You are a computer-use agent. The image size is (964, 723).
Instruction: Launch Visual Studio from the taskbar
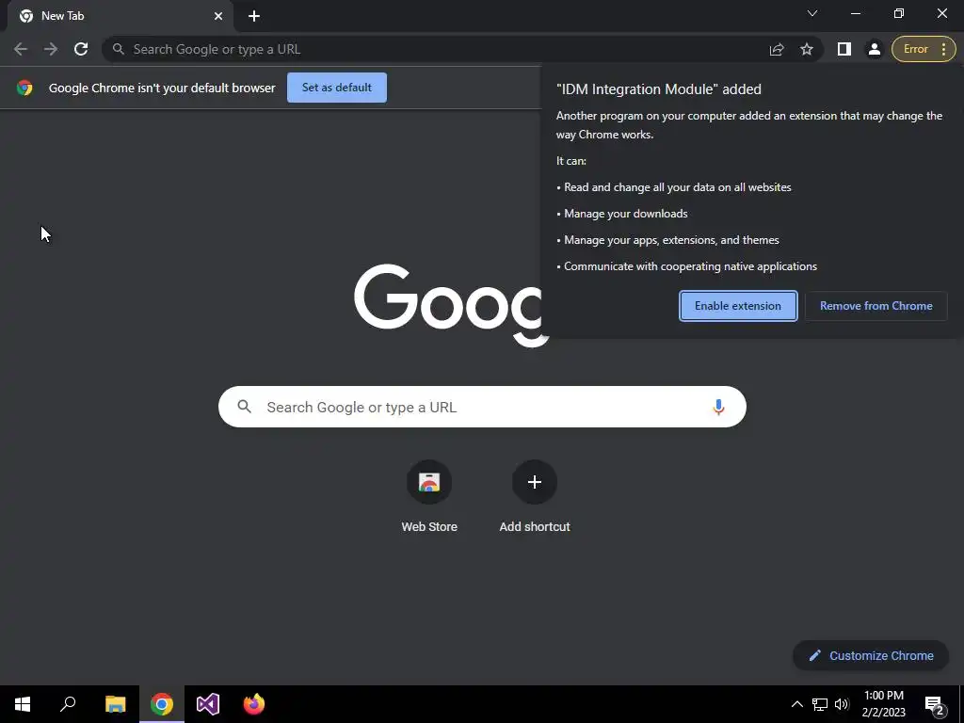[208, 704]
